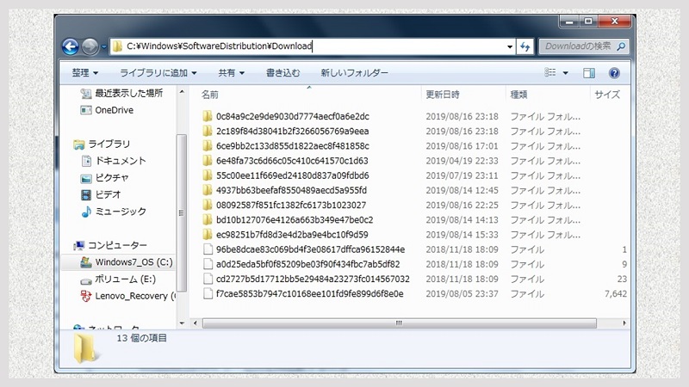This screenshot has width=689, height=387.
Task: Select file cd2727b5d17712bb5e29484a23273fc014567032
Action: click(313, 279)
